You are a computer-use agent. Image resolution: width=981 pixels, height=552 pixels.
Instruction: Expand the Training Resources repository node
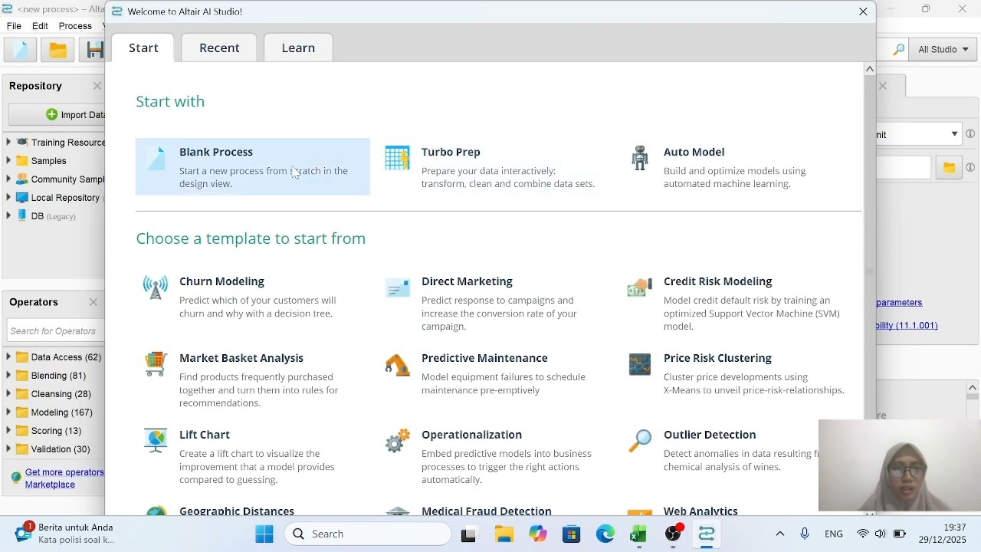tap(8, 142)
